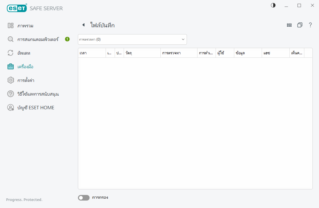Enable the filtering (การกรอง) toggle
This screenshot has height=208, width=319.
(x=83, y=198)
